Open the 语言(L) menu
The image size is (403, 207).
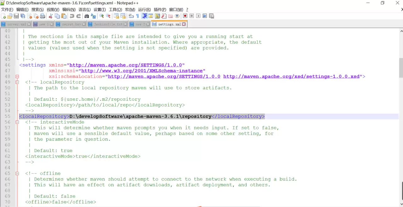point(84,10)
